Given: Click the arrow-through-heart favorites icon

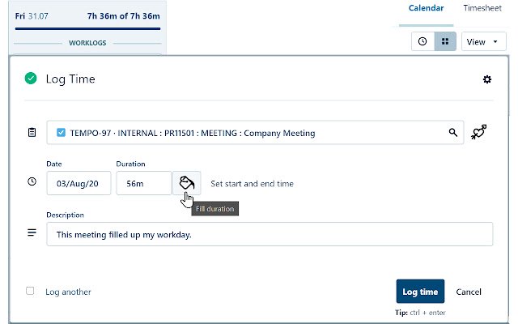Looking at the screenshot, I should (x=478, y=133).
